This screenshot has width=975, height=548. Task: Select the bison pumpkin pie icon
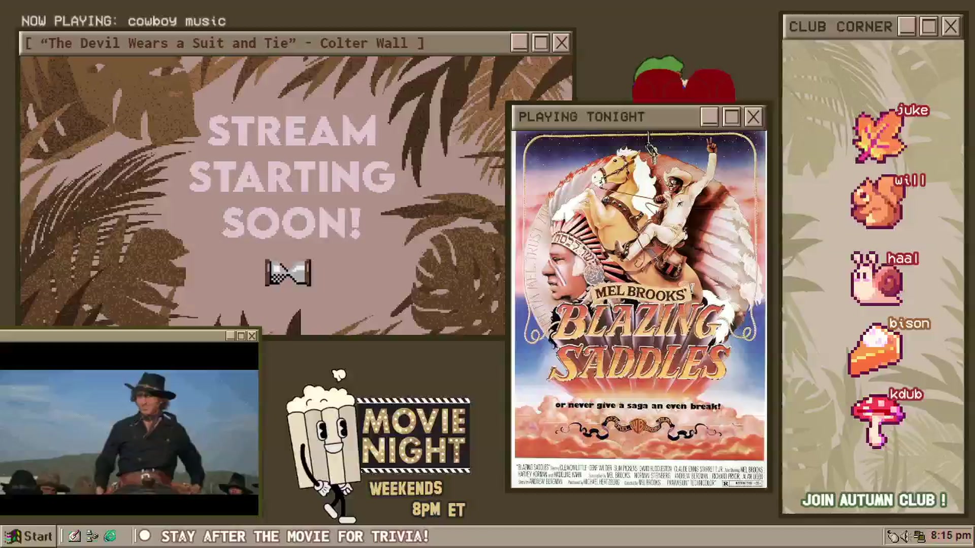pyautogui.click(x=874, y=350)
